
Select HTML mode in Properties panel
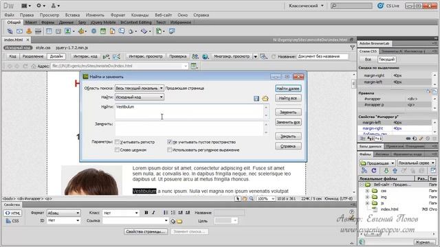(13, 213)
